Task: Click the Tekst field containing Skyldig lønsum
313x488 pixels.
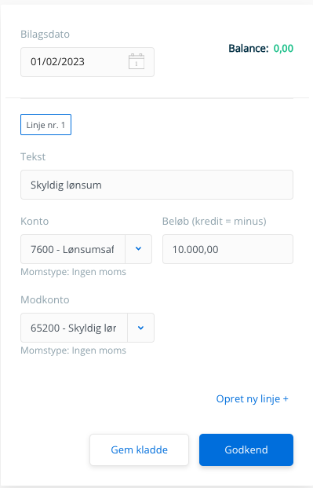Action: (157, 185)
